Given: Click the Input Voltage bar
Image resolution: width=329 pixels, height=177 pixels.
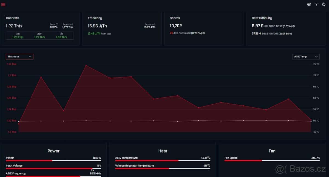Looking at the screenshot, I should (x=53, y=169).
